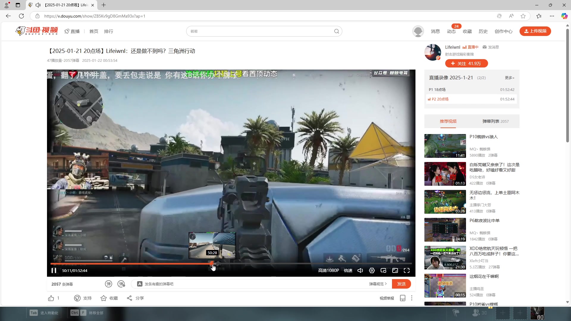This screenshot has width=571, height=321.
Task: Send message via 发消息
Action: 491,47
